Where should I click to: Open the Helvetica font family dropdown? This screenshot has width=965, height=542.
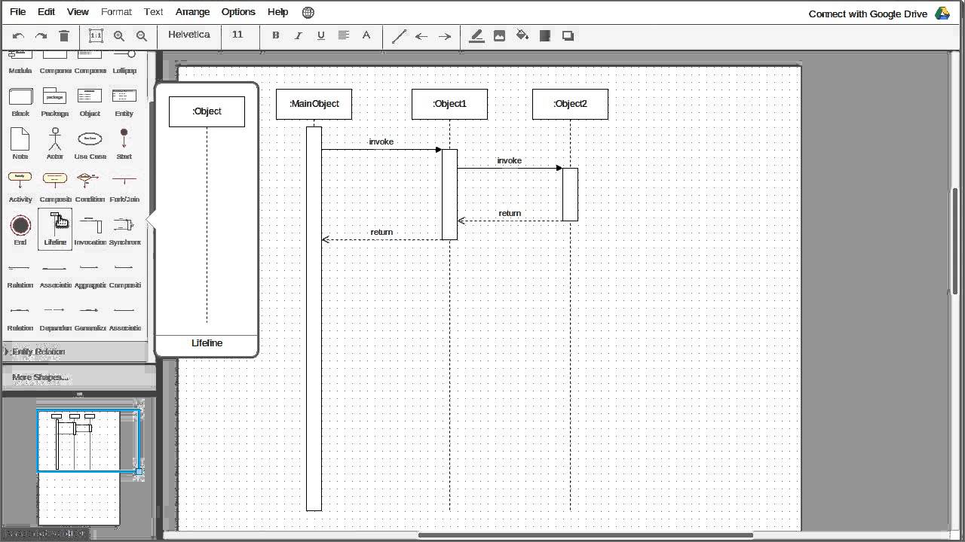tap(189, 35)
